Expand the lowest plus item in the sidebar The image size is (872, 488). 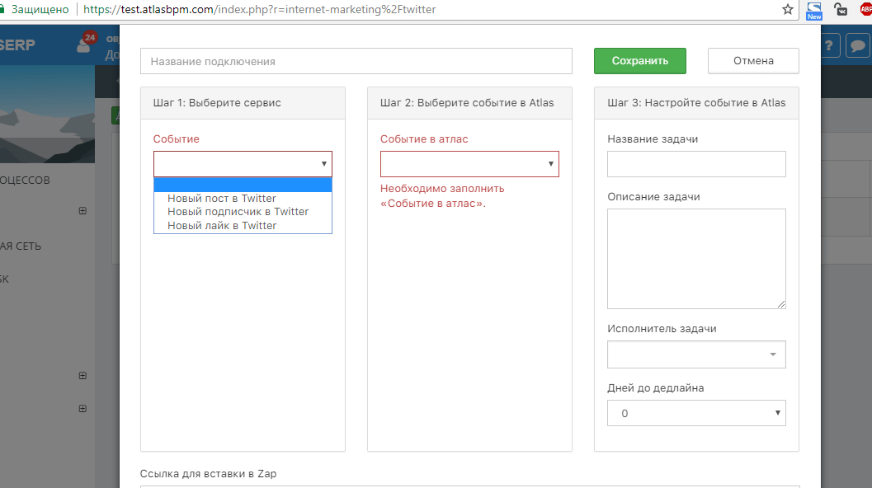coord(82,409)
